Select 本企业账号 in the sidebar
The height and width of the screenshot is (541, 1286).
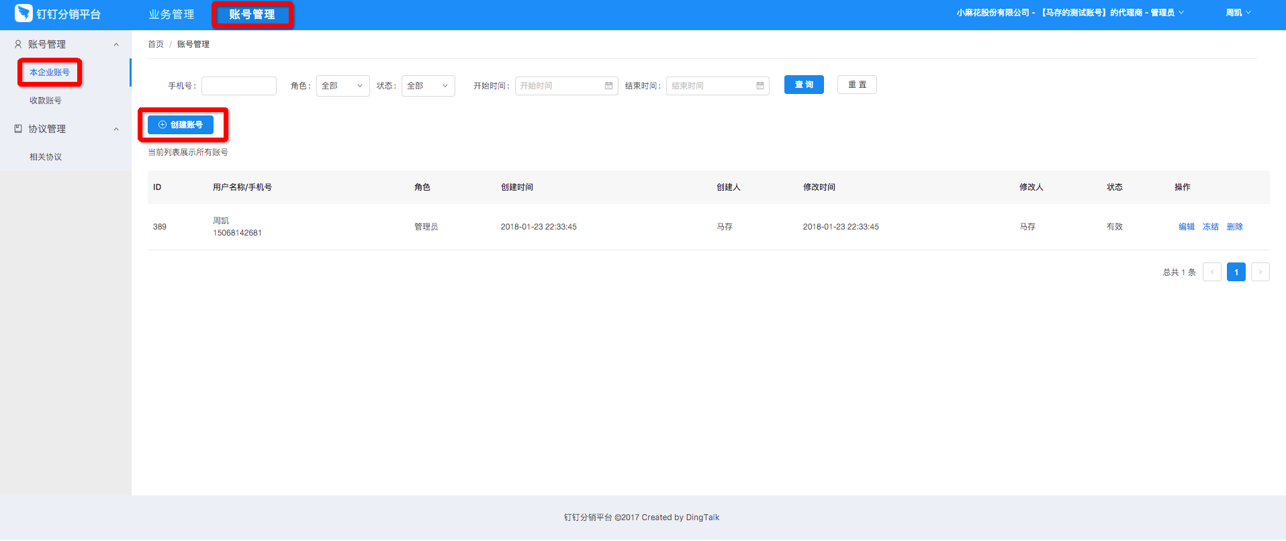pos(50,72)
